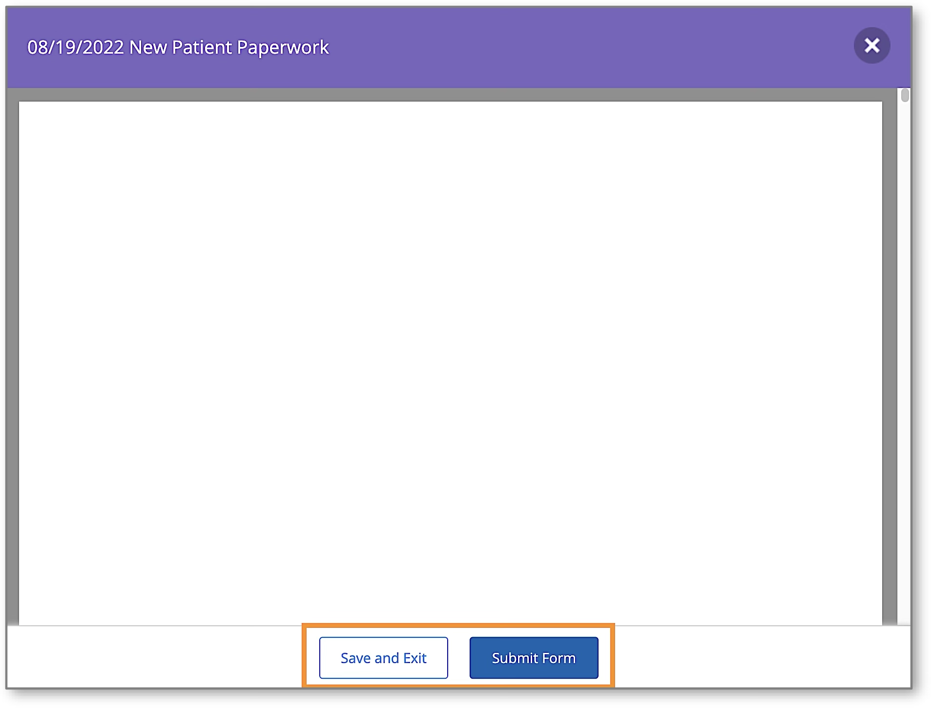The image size is (931, 708).
Task: Save progress using Save and Exit
Action: click(x=383, y=658)
